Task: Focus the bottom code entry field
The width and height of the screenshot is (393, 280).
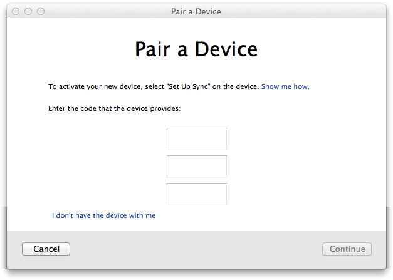Action: coord(197,194)
